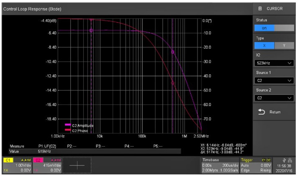Click the C2:Amplitude legend color swatch
The width and height of the screenshot is (299, 176).
point(68,125)
